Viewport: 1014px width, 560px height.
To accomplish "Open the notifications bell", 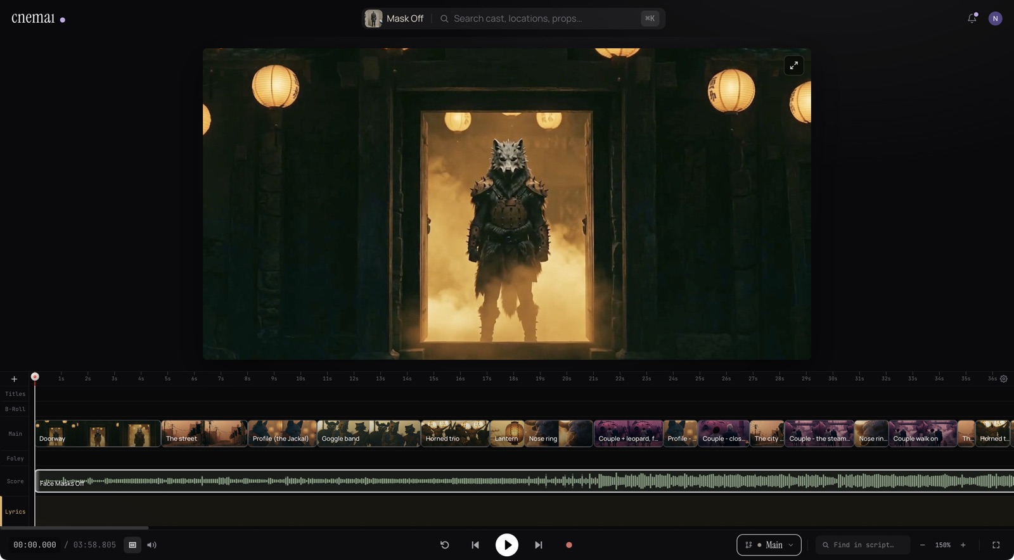I will 972,18.
